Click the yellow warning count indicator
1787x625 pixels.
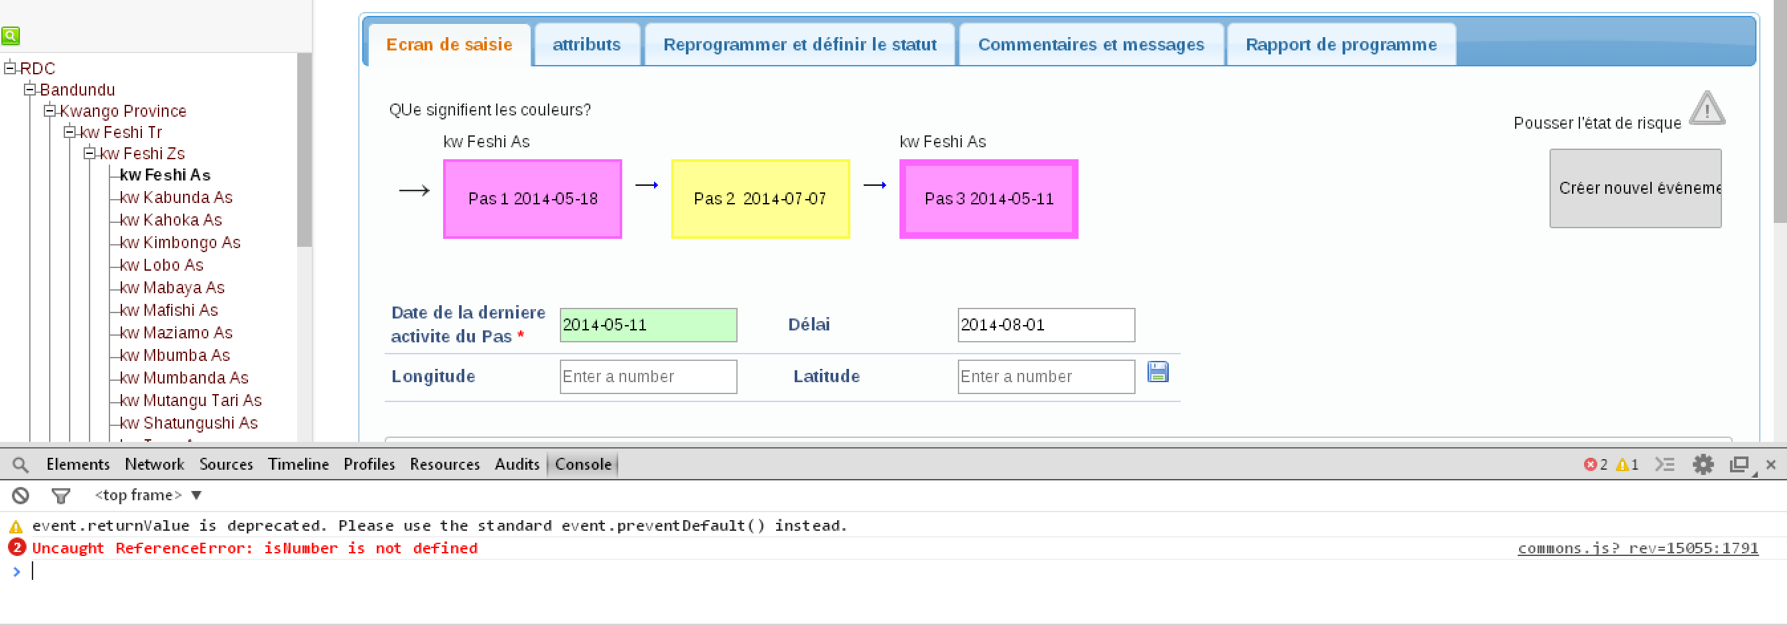(1627, 464)
